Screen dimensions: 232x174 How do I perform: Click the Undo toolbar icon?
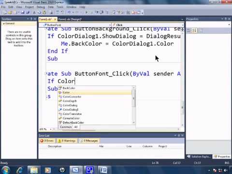69,13
